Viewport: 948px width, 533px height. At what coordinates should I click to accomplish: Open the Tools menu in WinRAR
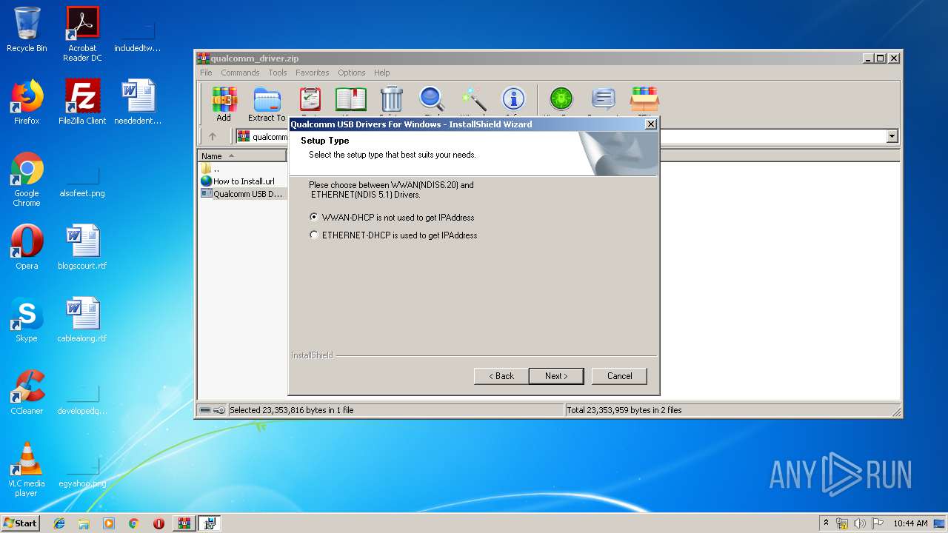[x=278, y=73]
